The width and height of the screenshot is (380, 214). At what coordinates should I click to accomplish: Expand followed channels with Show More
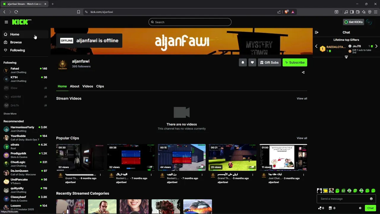click(10, 114)
